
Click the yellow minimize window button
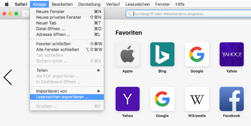pos(10,14)
